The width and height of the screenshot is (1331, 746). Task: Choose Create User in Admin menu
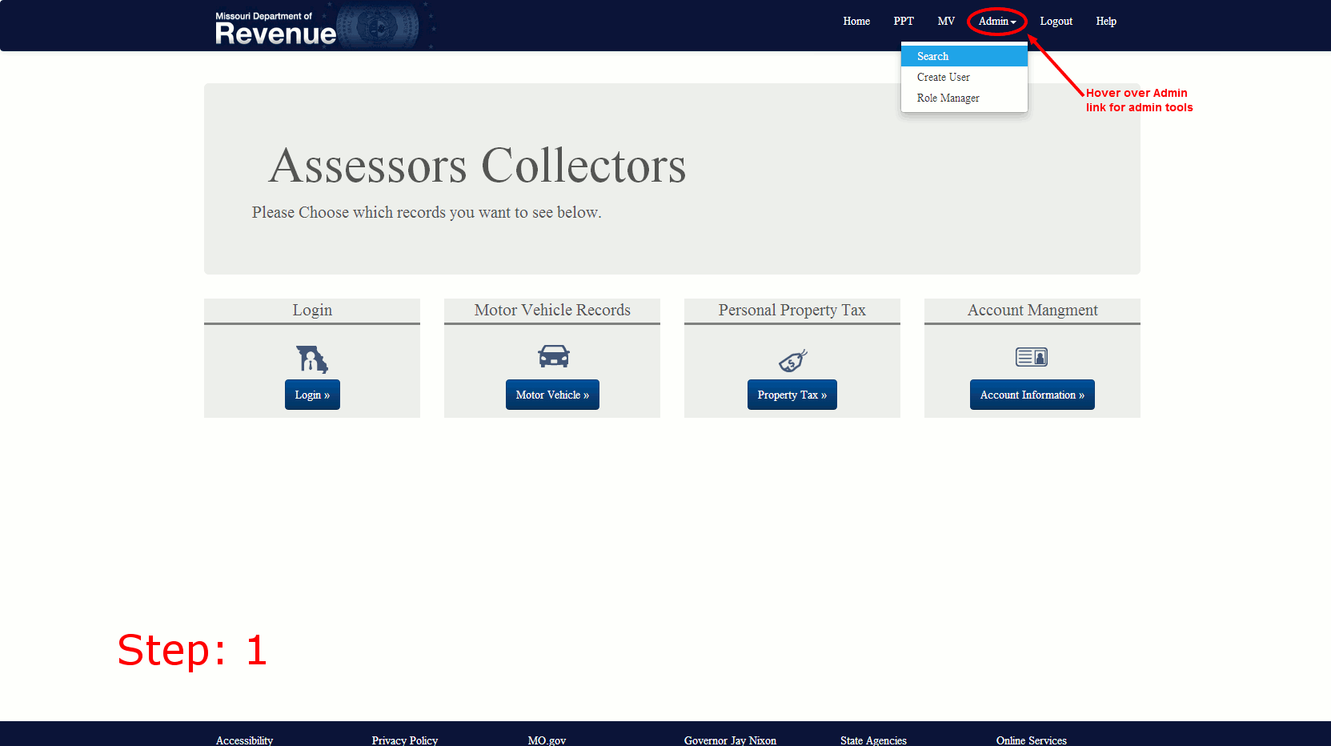pos(943,78)
